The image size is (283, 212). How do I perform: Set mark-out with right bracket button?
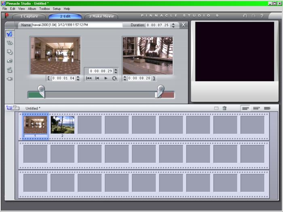coord(154,78)
